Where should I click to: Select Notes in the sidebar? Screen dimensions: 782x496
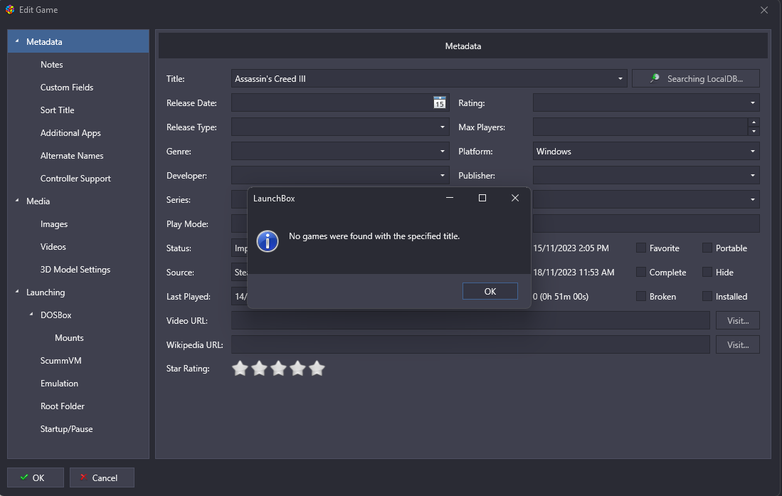tap(51, 64)
